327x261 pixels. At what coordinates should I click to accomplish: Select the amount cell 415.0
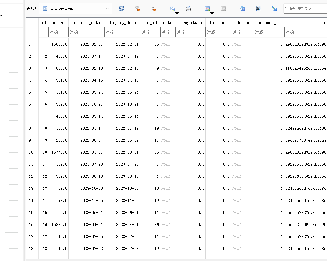pyautogui.click(x=59, y=56)
